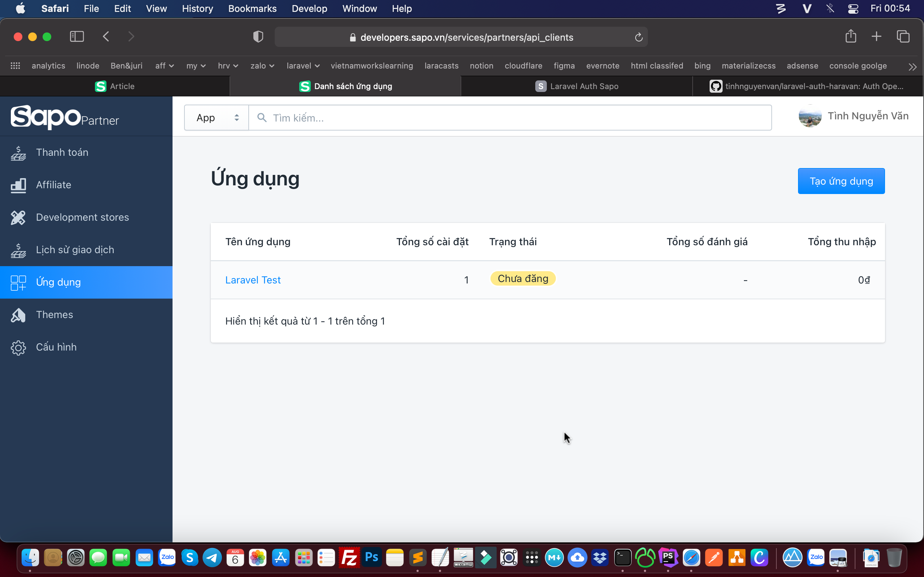Reload the current page
The image size is (924, 577).
point(638,37)
